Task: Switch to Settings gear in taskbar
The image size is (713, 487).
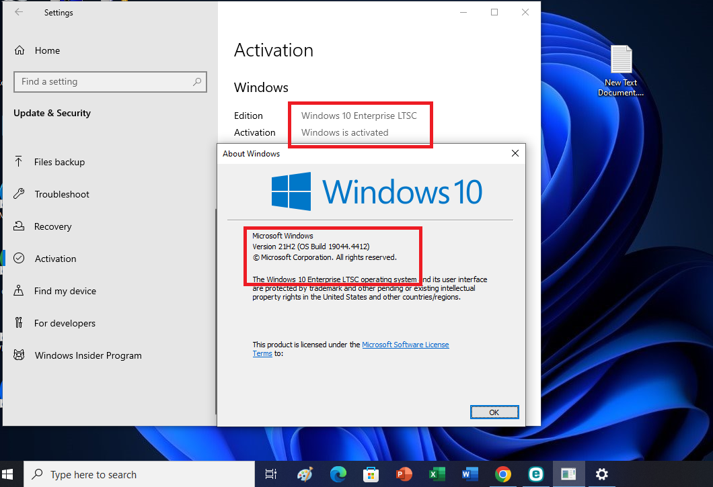Action: click(x=601, y=474)
